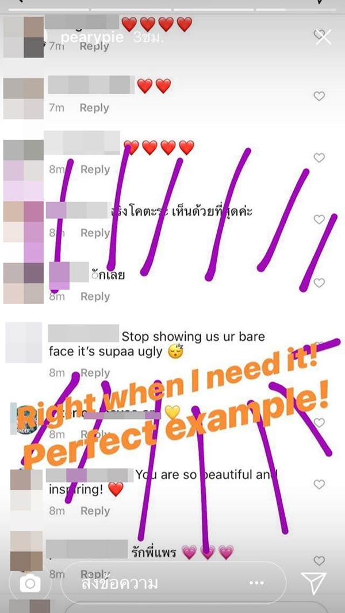Image resolution: width=345 pixels, height=613 pixels.
Task: Click the ส่งข้อความ message input field
Action: pos(174,583)
